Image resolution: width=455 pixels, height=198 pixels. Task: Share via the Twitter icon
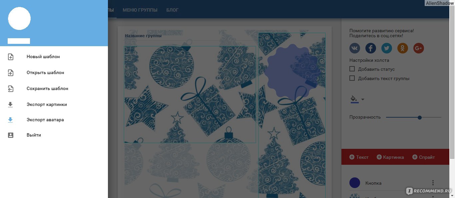point(387,48)
